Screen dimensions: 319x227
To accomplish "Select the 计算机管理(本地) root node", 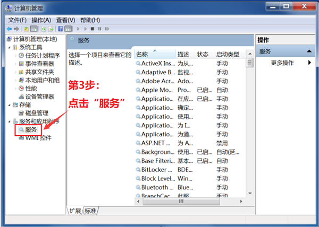I will click(32, 39).
